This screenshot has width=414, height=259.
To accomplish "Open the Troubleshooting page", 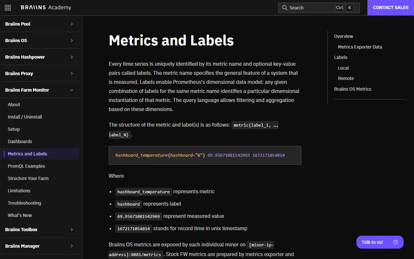I will (25, 203).
